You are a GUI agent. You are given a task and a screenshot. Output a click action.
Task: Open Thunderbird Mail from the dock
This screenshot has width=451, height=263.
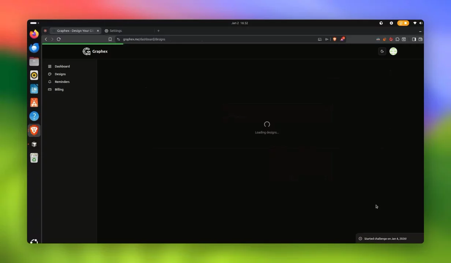pos(34,48)
